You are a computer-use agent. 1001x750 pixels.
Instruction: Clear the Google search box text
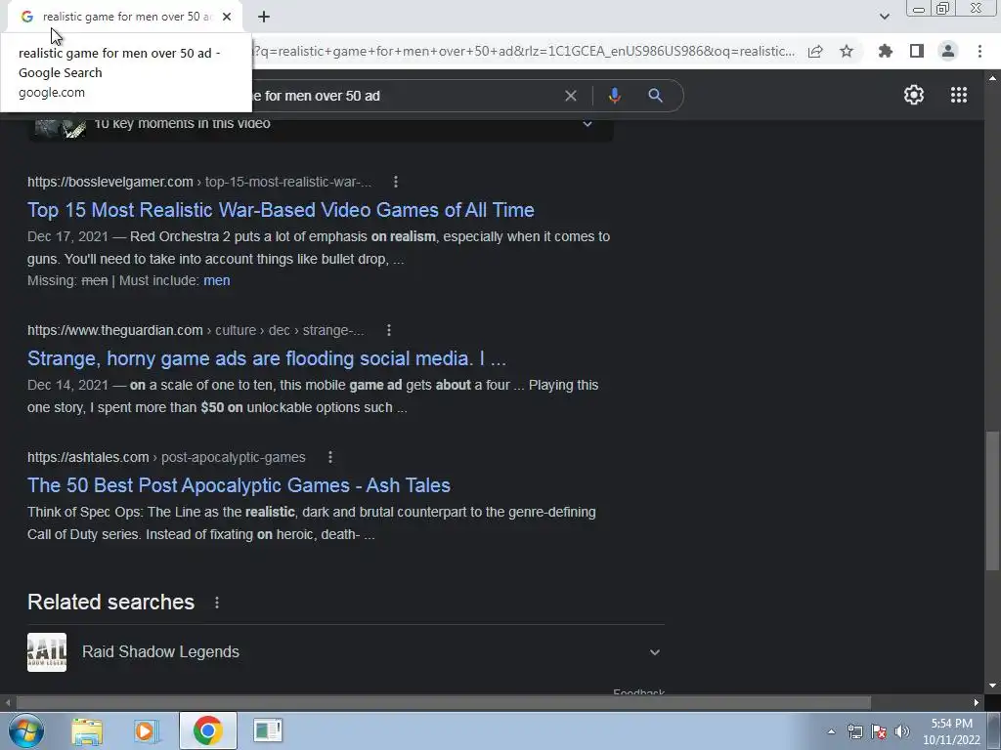point(571,96)
